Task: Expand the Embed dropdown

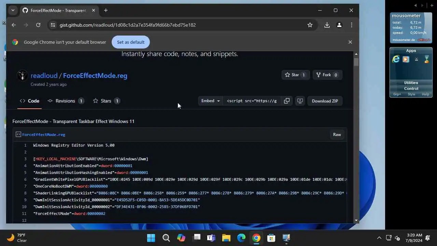Action: [x=210, y=101]
